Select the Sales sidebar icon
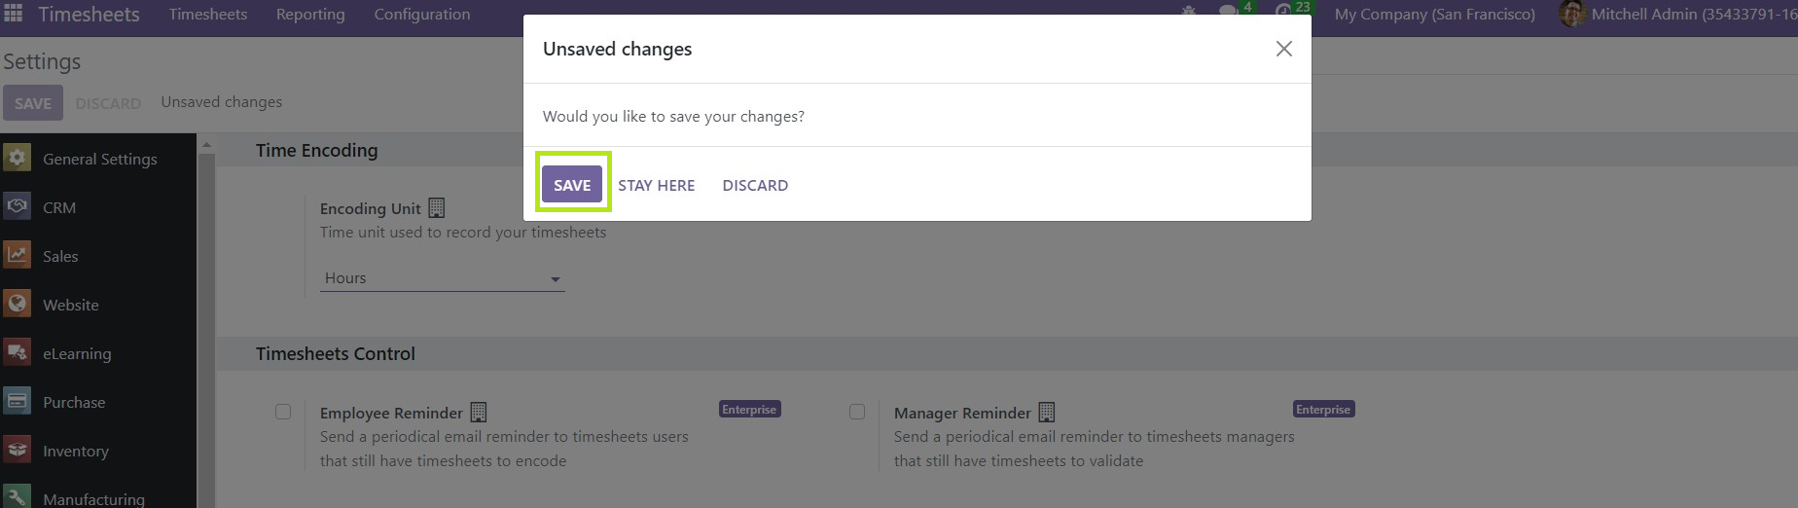1798x508 pixels. [x=17, y=255]
